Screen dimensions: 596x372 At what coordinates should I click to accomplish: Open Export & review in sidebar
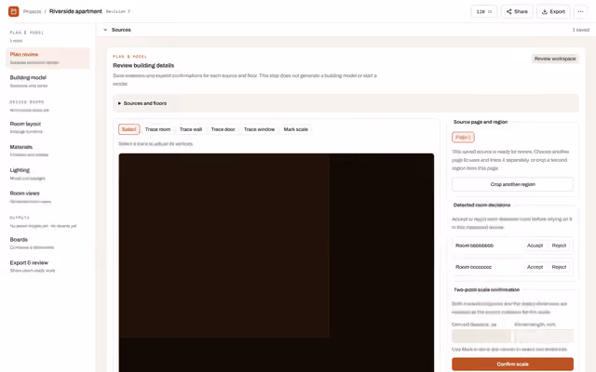coord(47,266)
